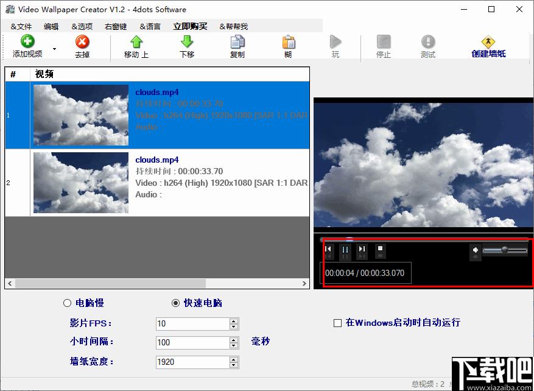Click the Play (玩) toolbar icon
The width and height of the screenshot is (534, 391).
pyautogui.click(x=336, y=42)
